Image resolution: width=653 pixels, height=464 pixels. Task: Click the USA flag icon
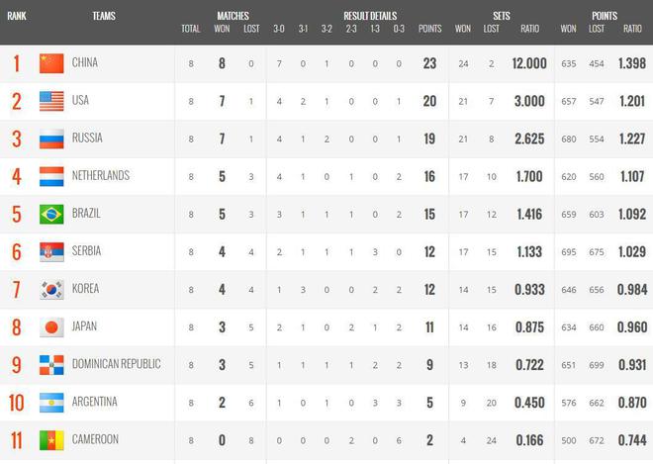(51, 101)
